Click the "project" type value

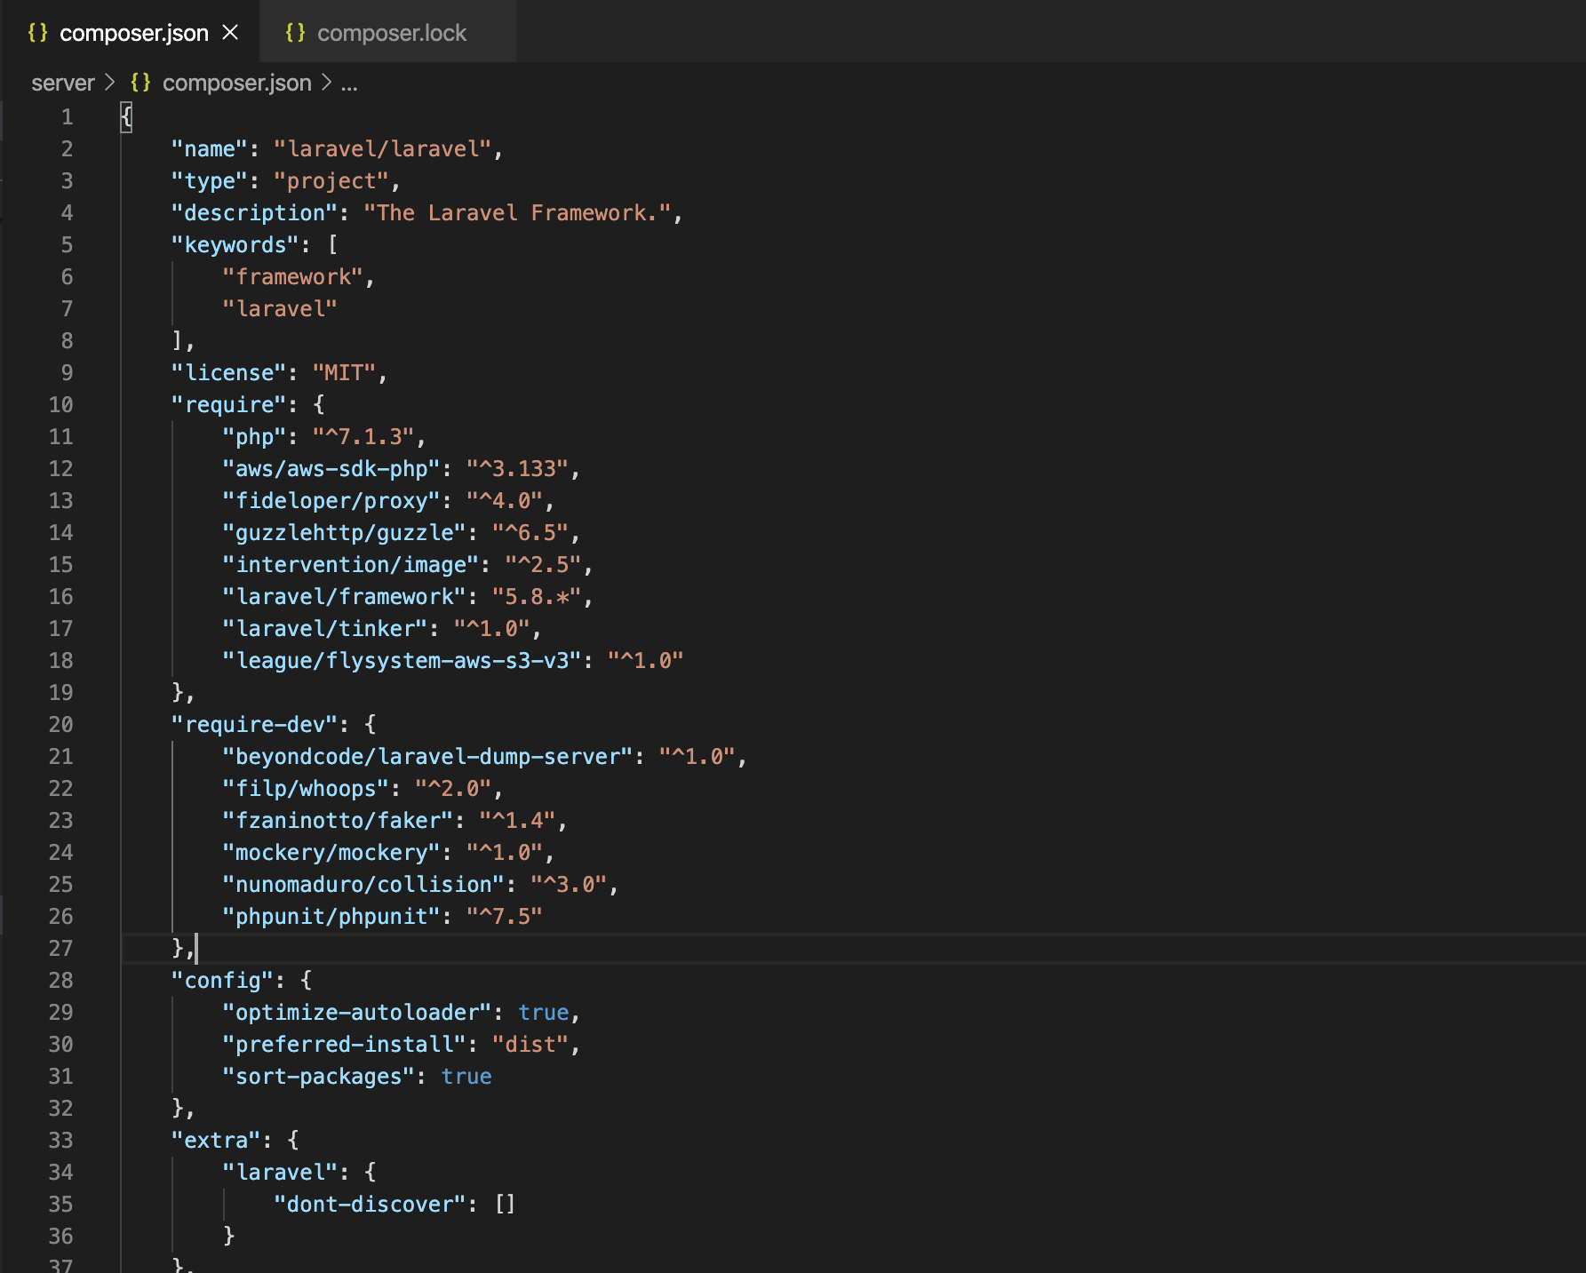click(x=331, y=181)
